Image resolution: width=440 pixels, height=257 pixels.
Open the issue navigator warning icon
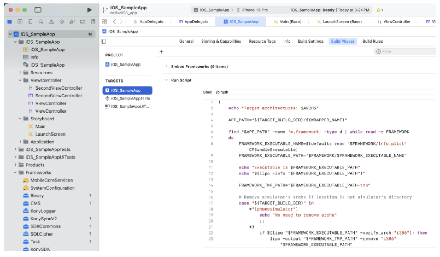[x=51, y=22]
